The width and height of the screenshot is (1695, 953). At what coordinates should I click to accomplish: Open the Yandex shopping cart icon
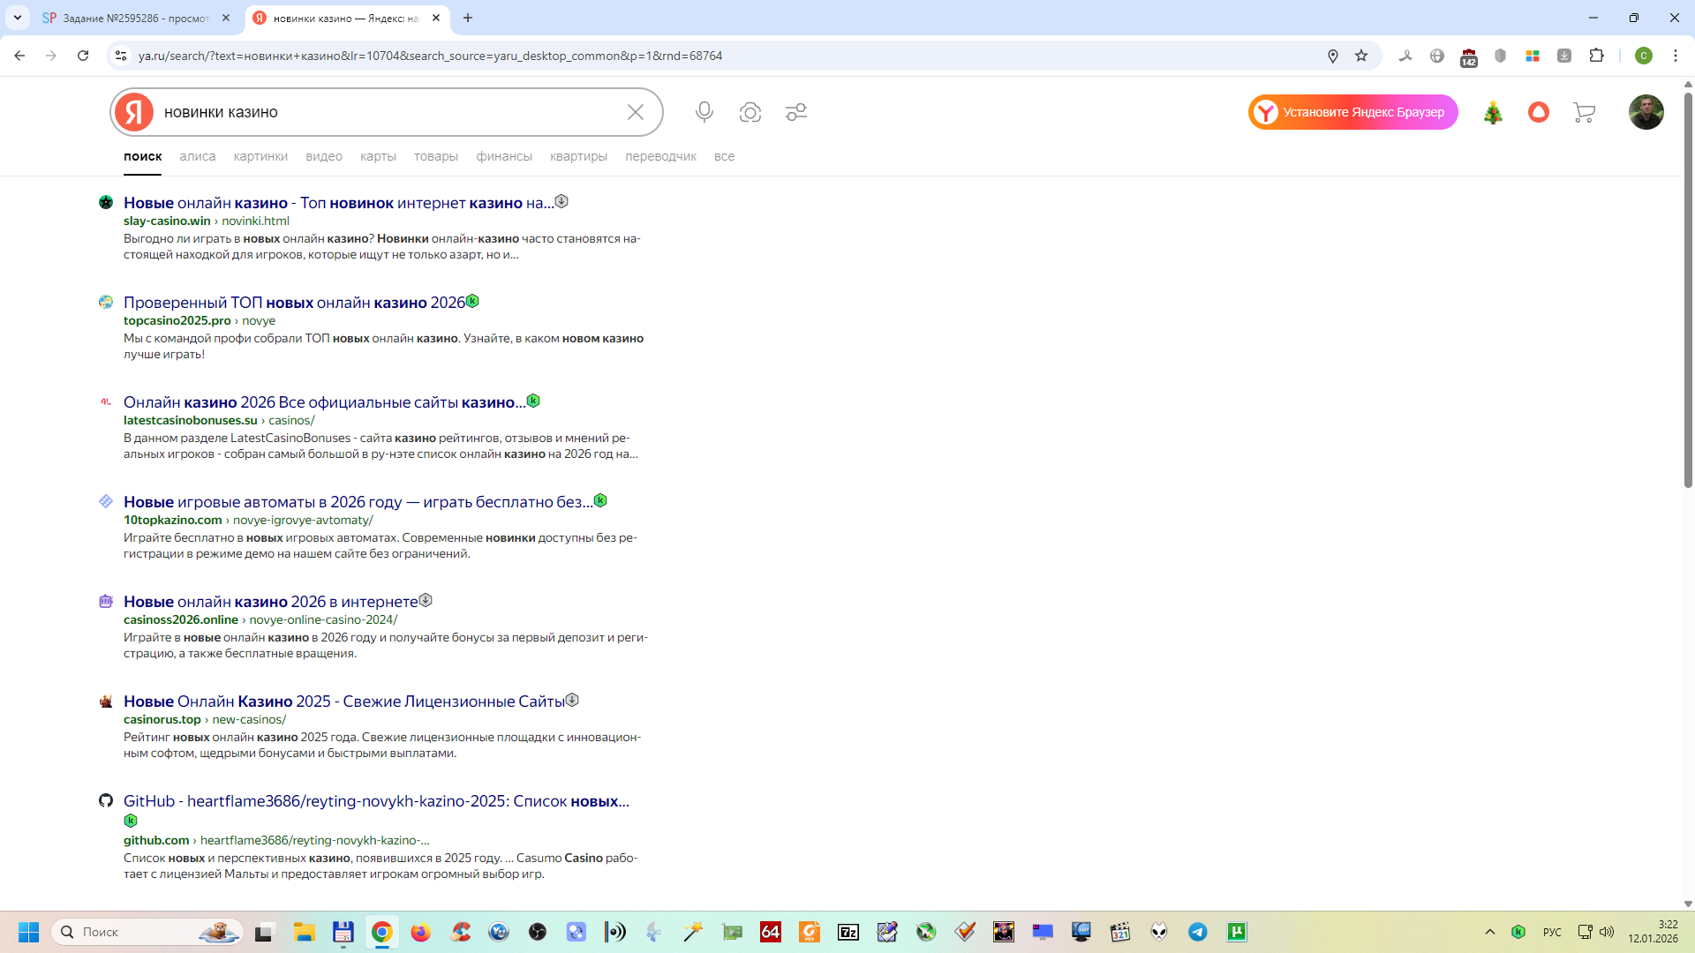pos(1584,112)
